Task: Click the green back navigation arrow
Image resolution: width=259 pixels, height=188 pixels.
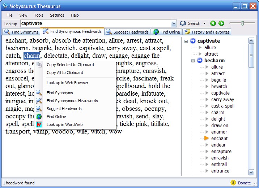Action: 213,23
